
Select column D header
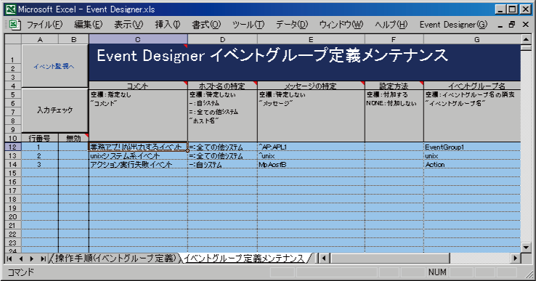pos(222,39)
